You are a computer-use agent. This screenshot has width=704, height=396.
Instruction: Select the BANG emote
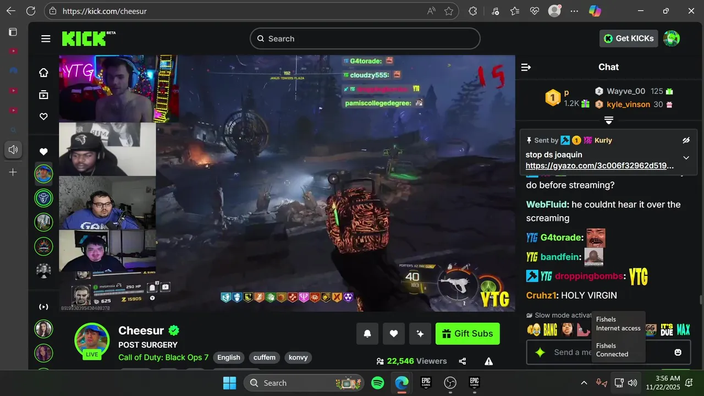(551, 329)
